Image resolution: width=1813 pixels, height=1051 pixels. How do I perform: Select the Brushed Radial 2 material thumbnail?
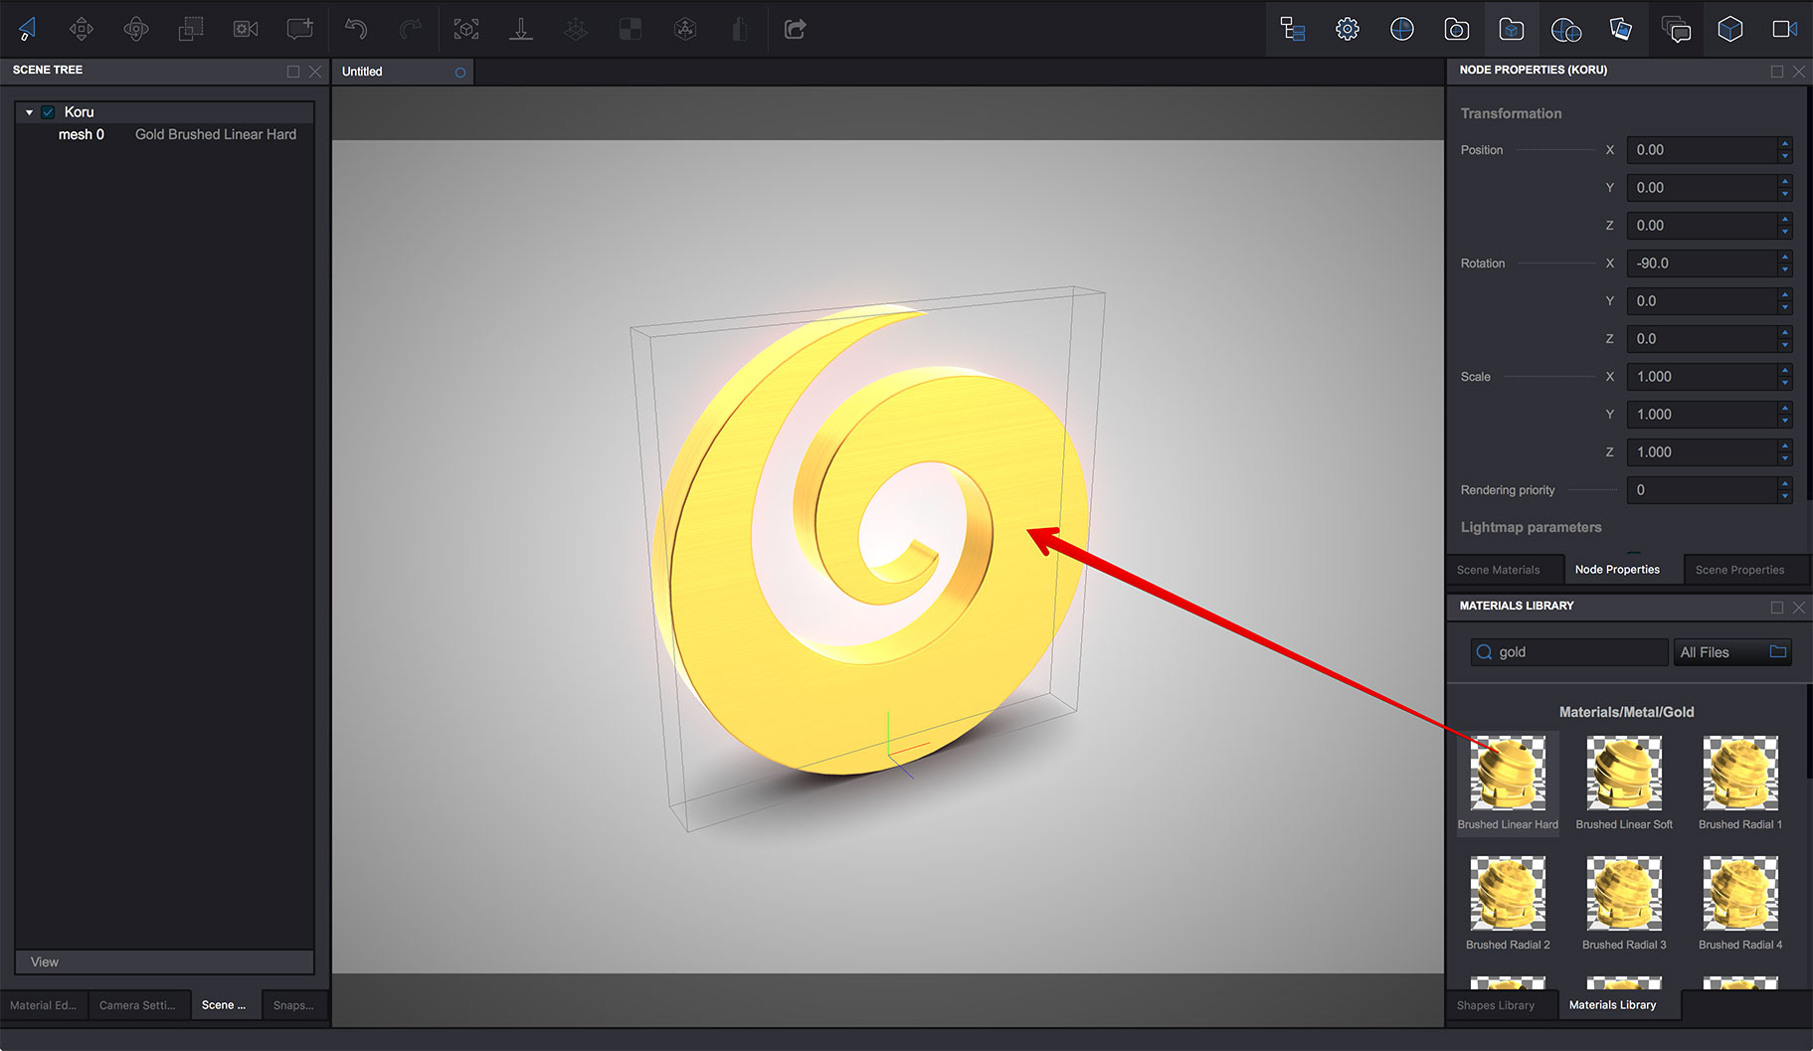coord(1507,893)
